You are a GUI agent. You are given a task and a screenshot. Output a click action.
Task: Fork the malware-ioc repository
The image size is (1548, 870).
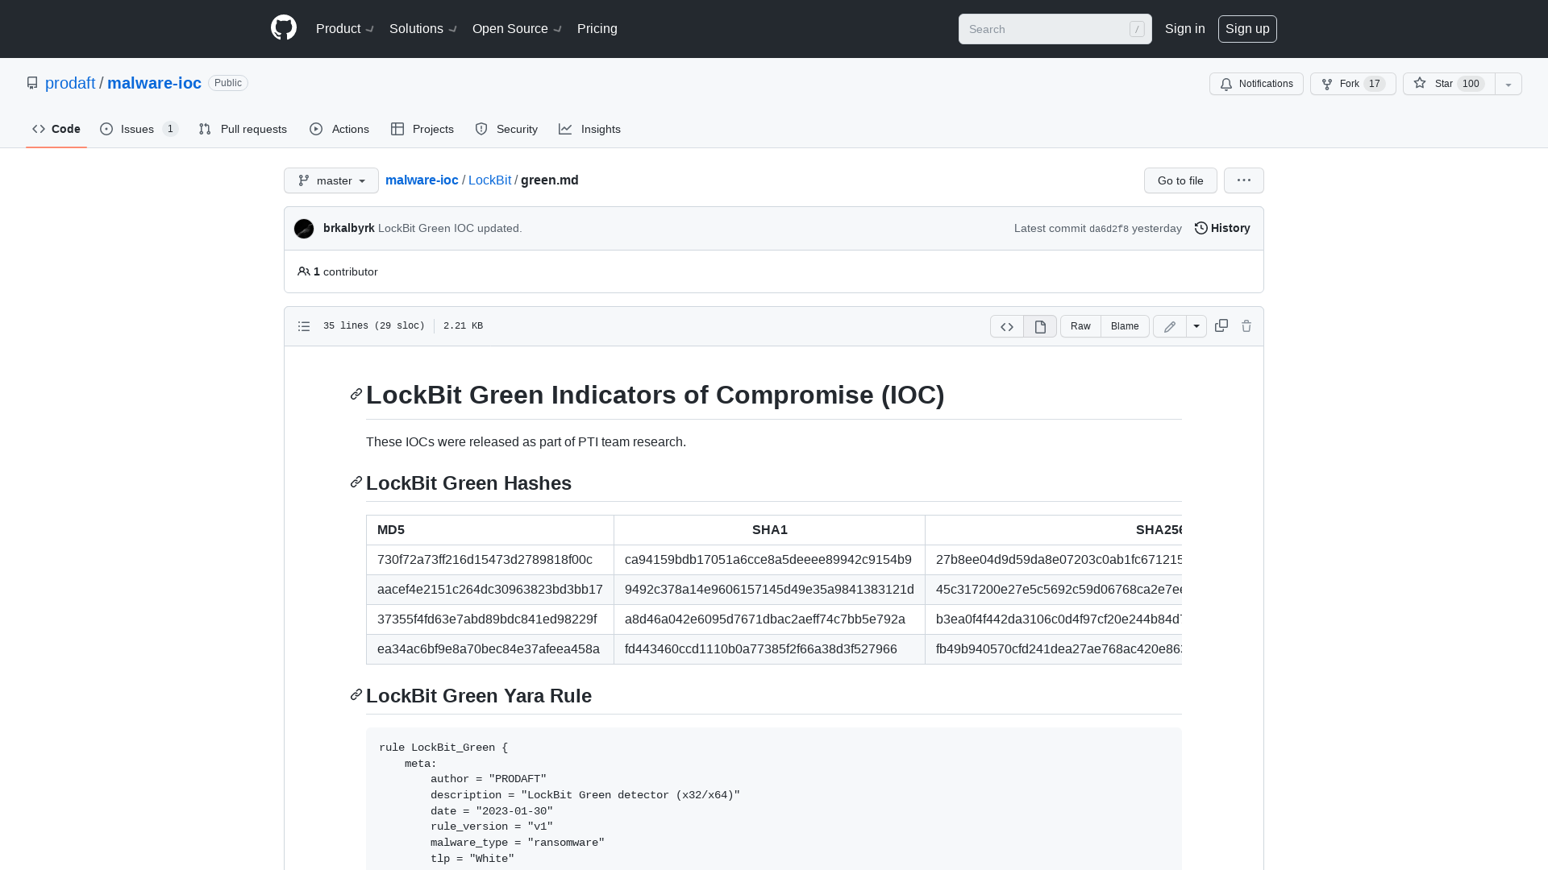click(x=1353, y=84)
